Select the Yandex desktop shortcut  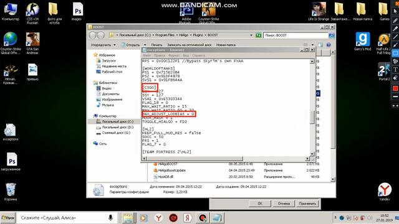[x=385, y=192]
